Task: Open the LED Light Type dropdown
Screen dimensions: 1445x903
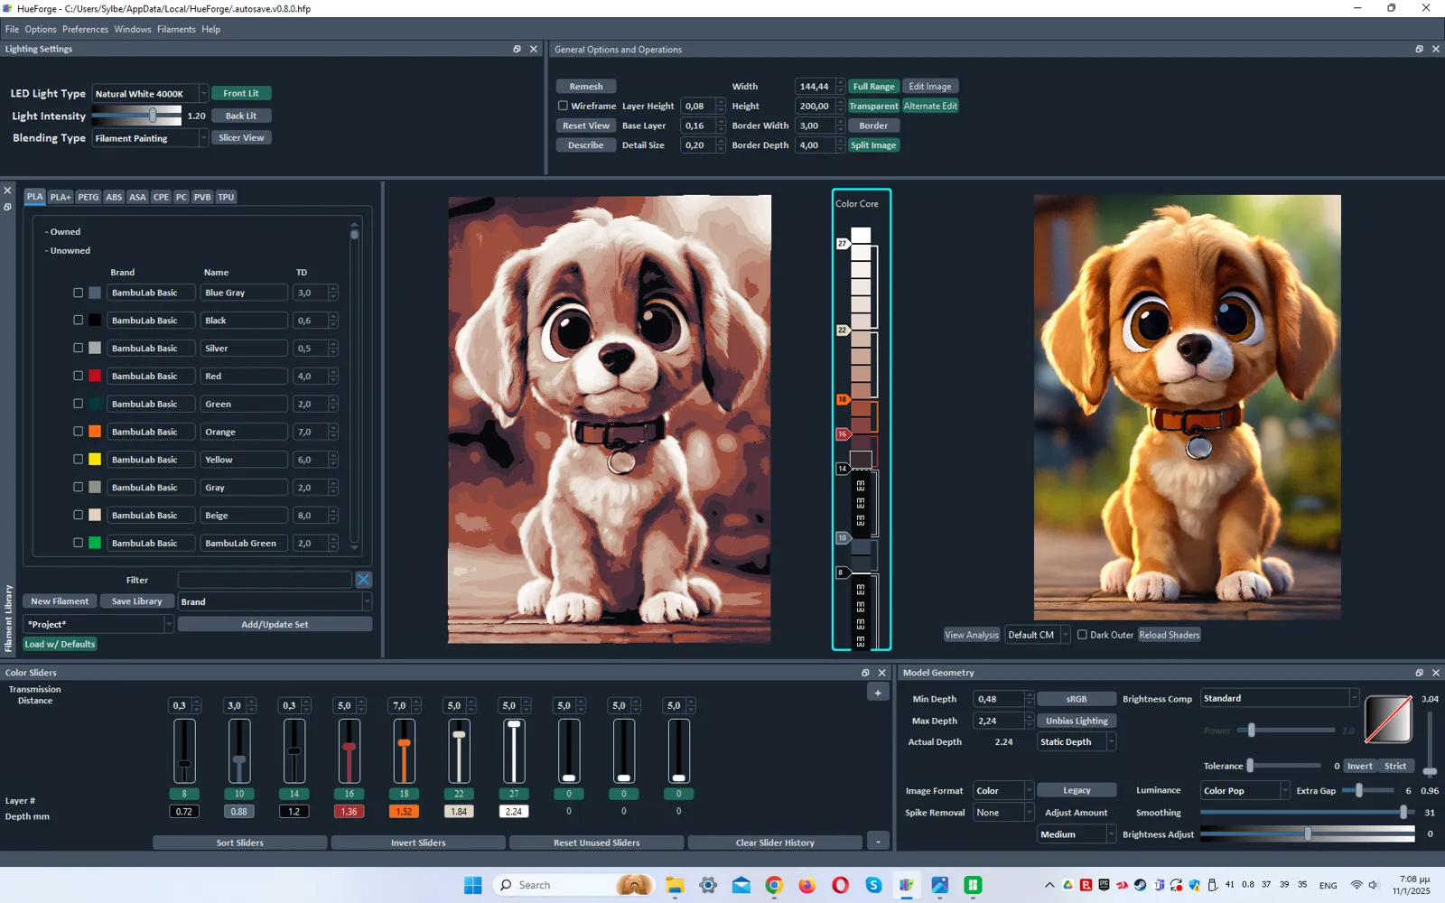Action: 150,94
